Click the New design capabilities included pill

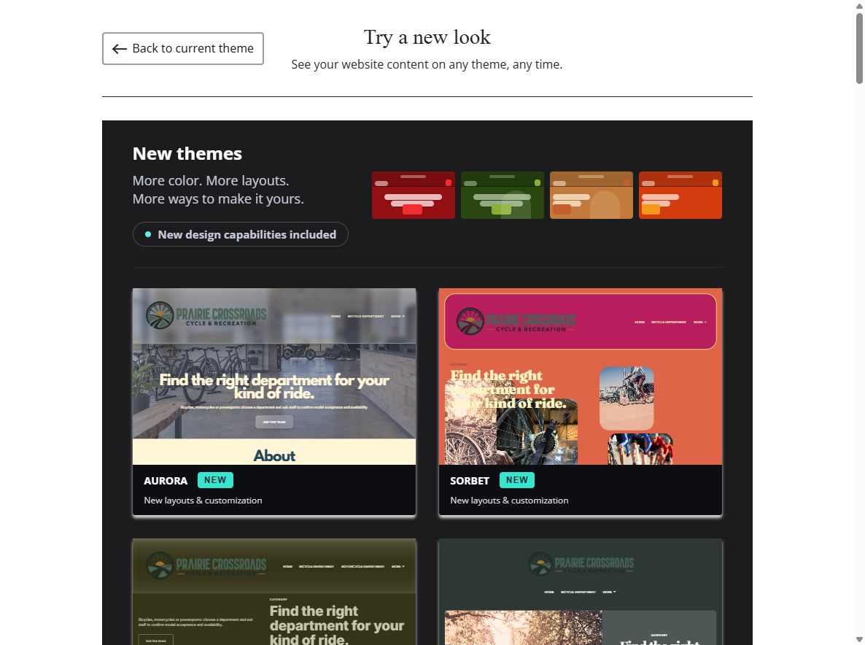241,234
